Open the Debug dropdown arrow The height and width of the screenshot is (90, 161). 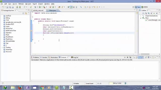(37, 7)
